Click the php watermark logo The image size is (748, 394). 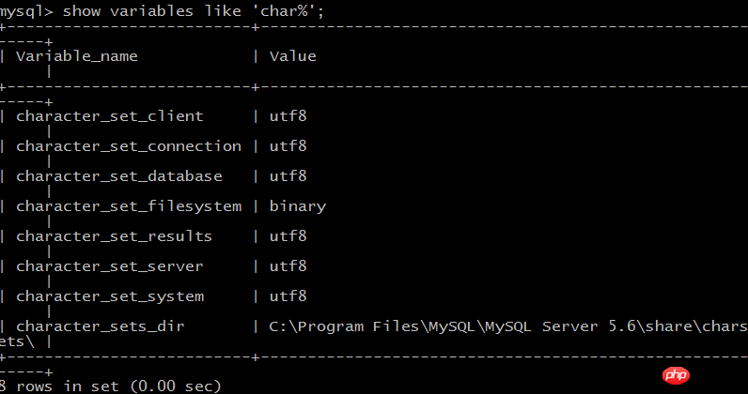(675, 376)
